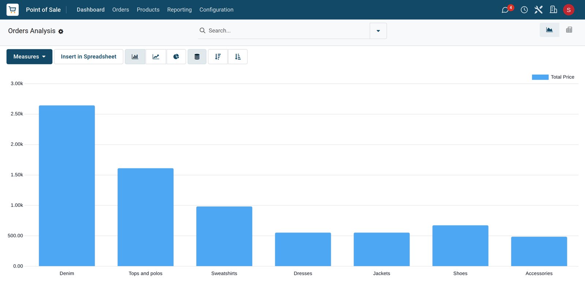Select the line chart mode
This screenshot has width=585, height=284.
pos(156,57)
